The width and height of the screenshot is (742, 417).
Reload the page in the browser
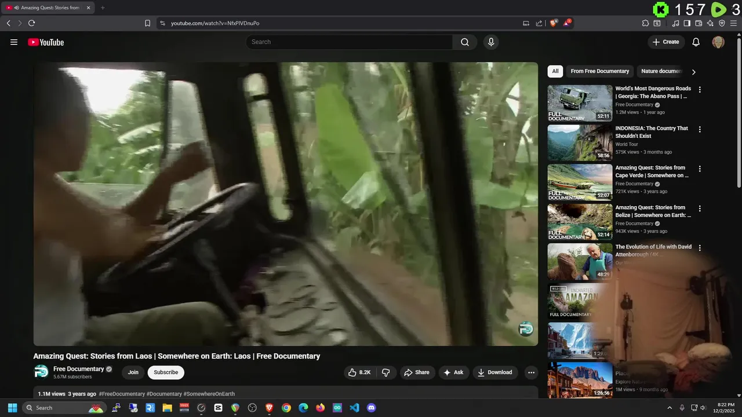coord(31,23)
